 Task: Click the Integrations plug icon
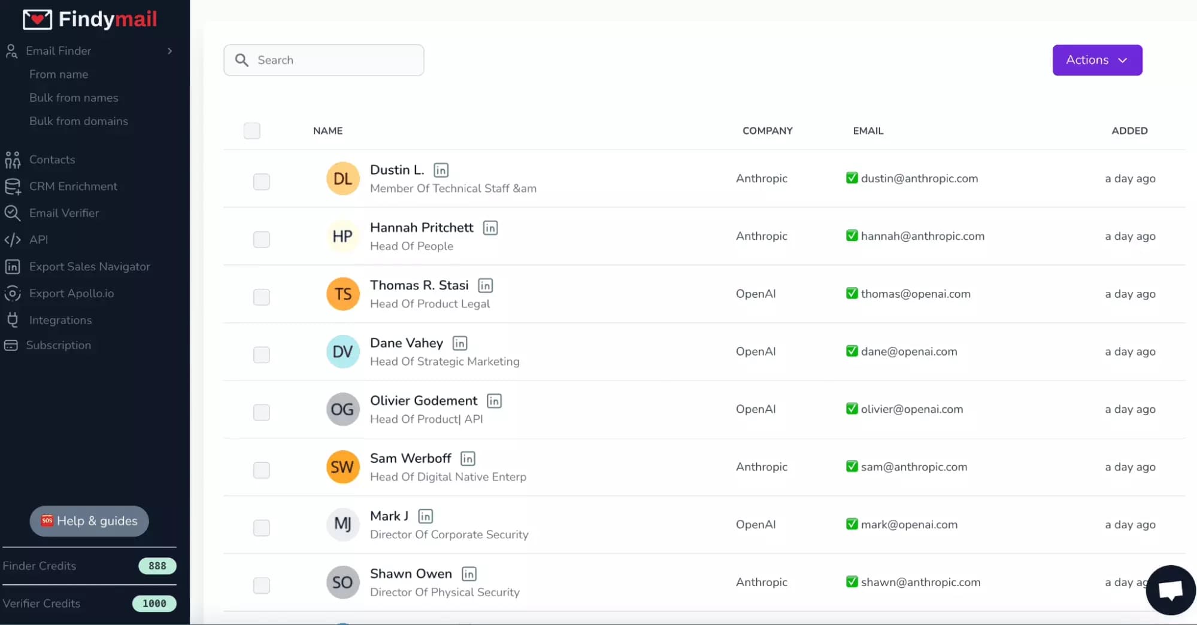coord(13,320)
